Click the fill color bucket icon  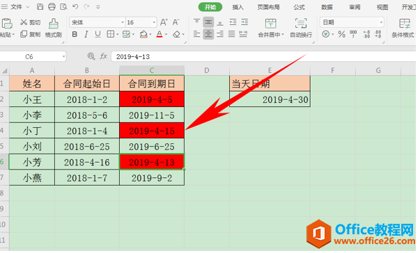143,34
